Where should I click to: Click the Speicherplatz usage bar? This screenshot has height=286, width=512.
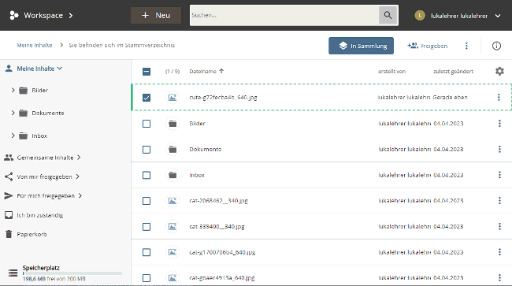pos(72,273)
